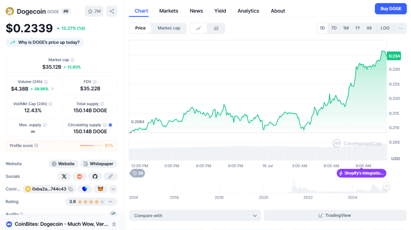Add Dogecoin to watchlist via star
411x230 pixels.
pyautogui.click(x=94, y=11)
